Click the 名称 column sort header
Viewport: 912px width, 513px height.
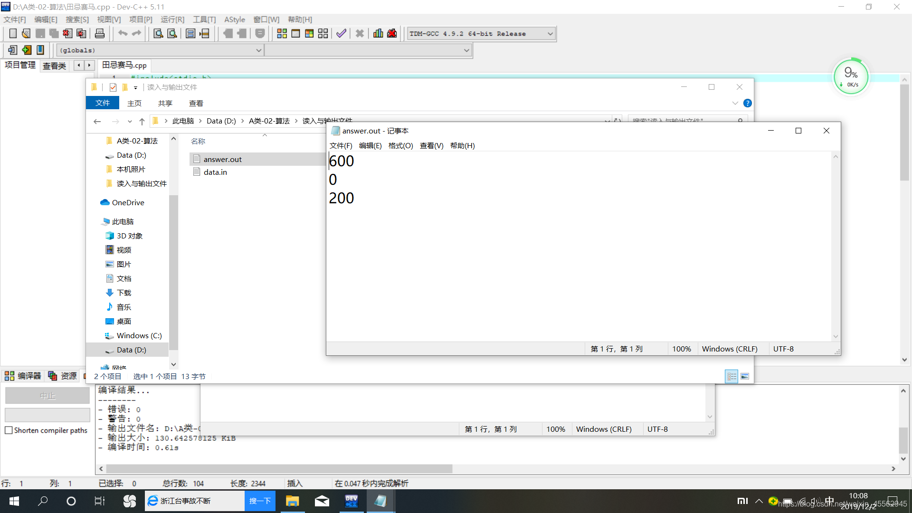coord(198,141)
